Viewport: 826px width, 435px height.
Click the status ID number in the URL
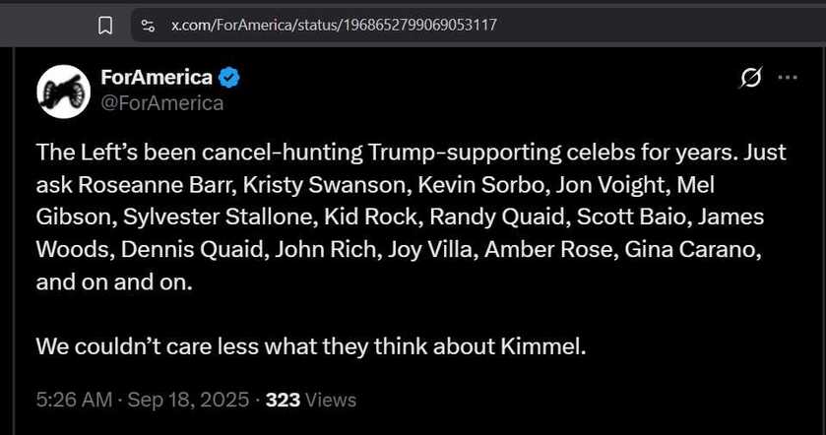point(419,25)
